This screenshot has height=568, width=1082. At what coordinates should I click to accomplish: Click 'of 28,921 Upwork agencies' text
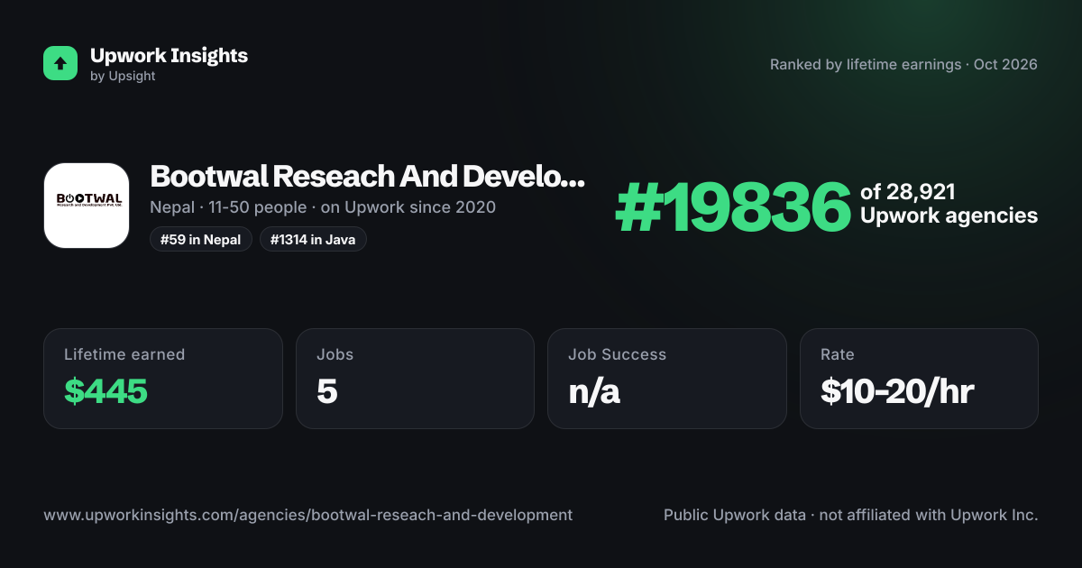pos(949,204)
